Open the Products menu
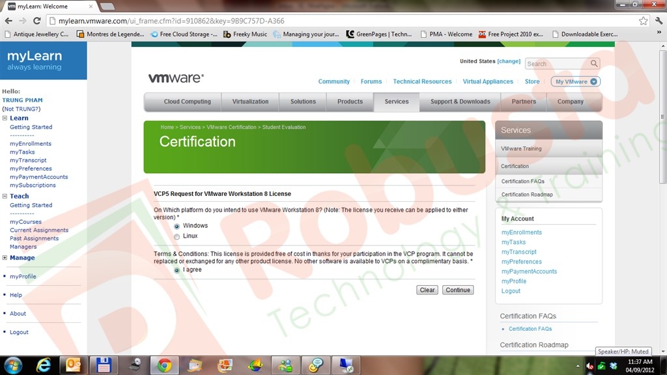667x375 pixels. [350, 102]
